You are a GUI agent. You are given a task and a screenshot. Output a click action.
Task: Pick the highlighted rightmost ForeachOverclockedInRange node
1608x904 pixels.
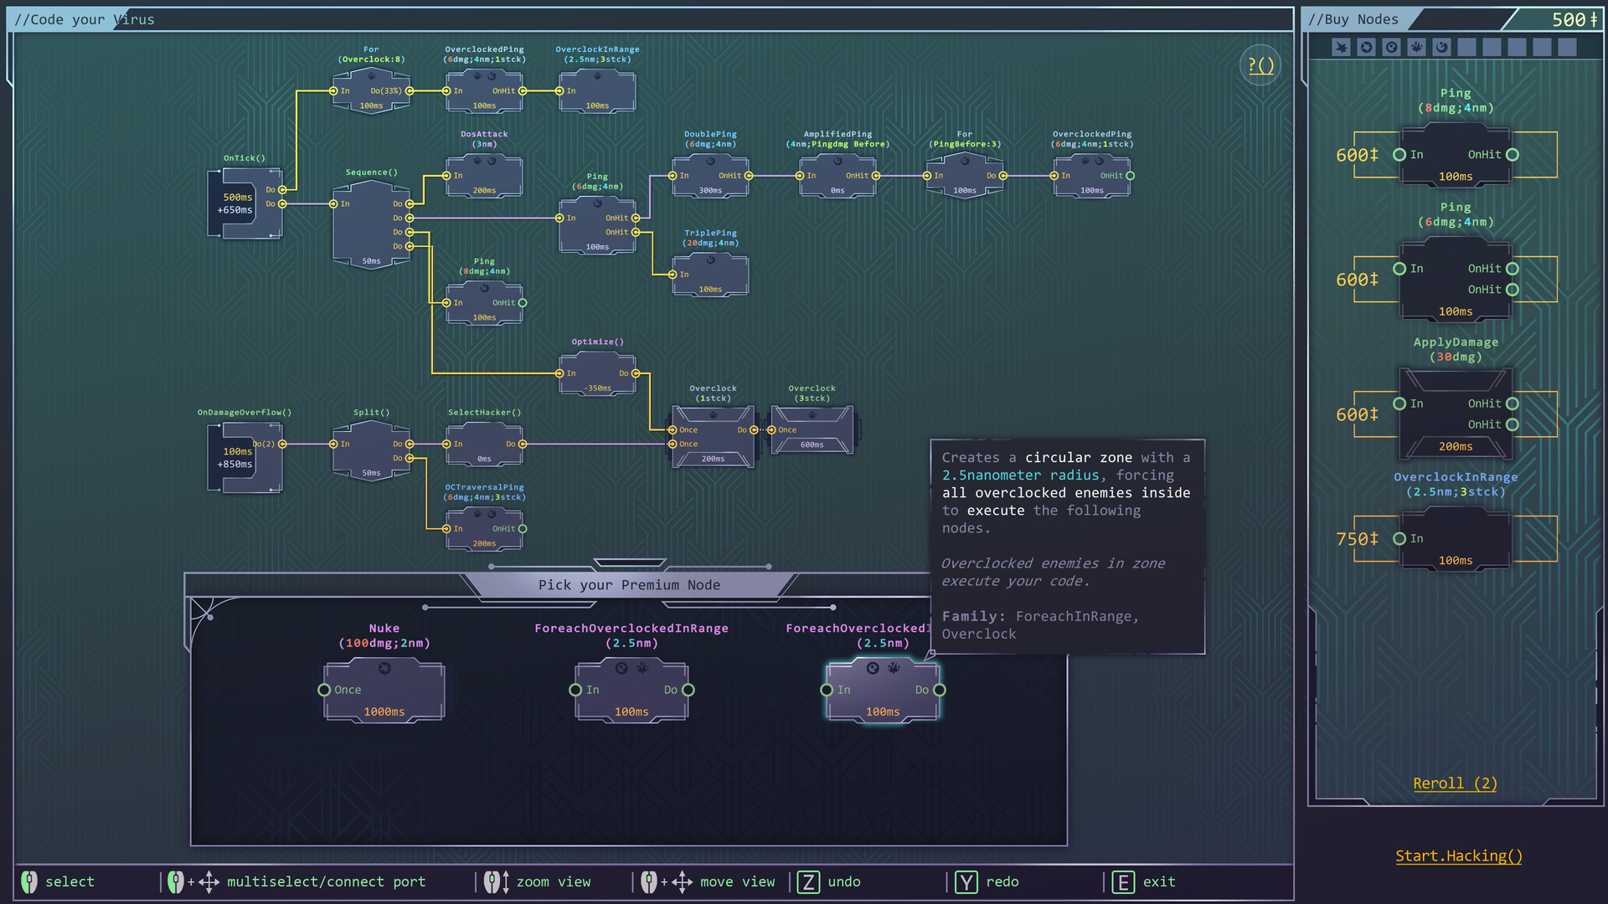(883, 691)
